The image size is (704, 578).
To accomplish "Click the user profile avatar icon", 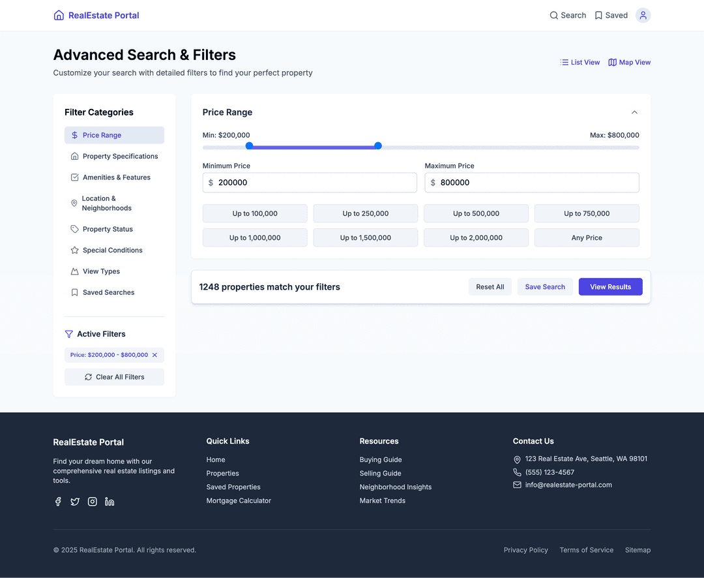I will tap(643, 16).
